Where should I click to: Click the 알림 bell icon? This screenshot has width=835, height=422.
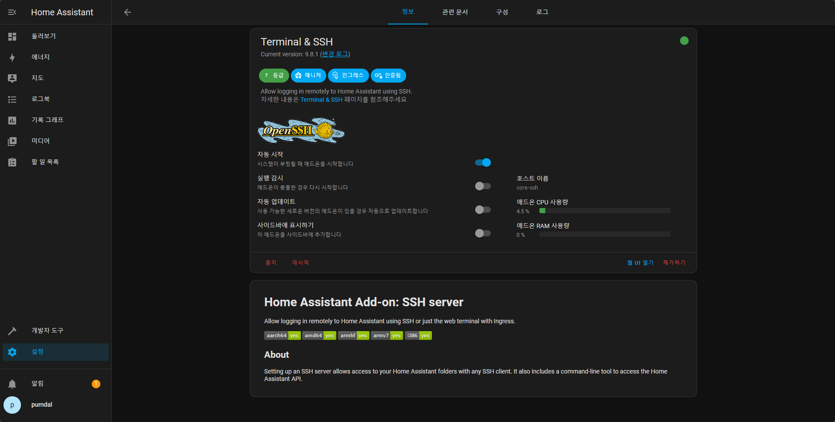pyautogui.click(x=12, y=384)
